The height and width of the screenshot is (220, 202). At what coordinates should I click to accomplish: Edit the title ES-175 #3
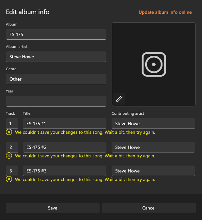point(65,171)
